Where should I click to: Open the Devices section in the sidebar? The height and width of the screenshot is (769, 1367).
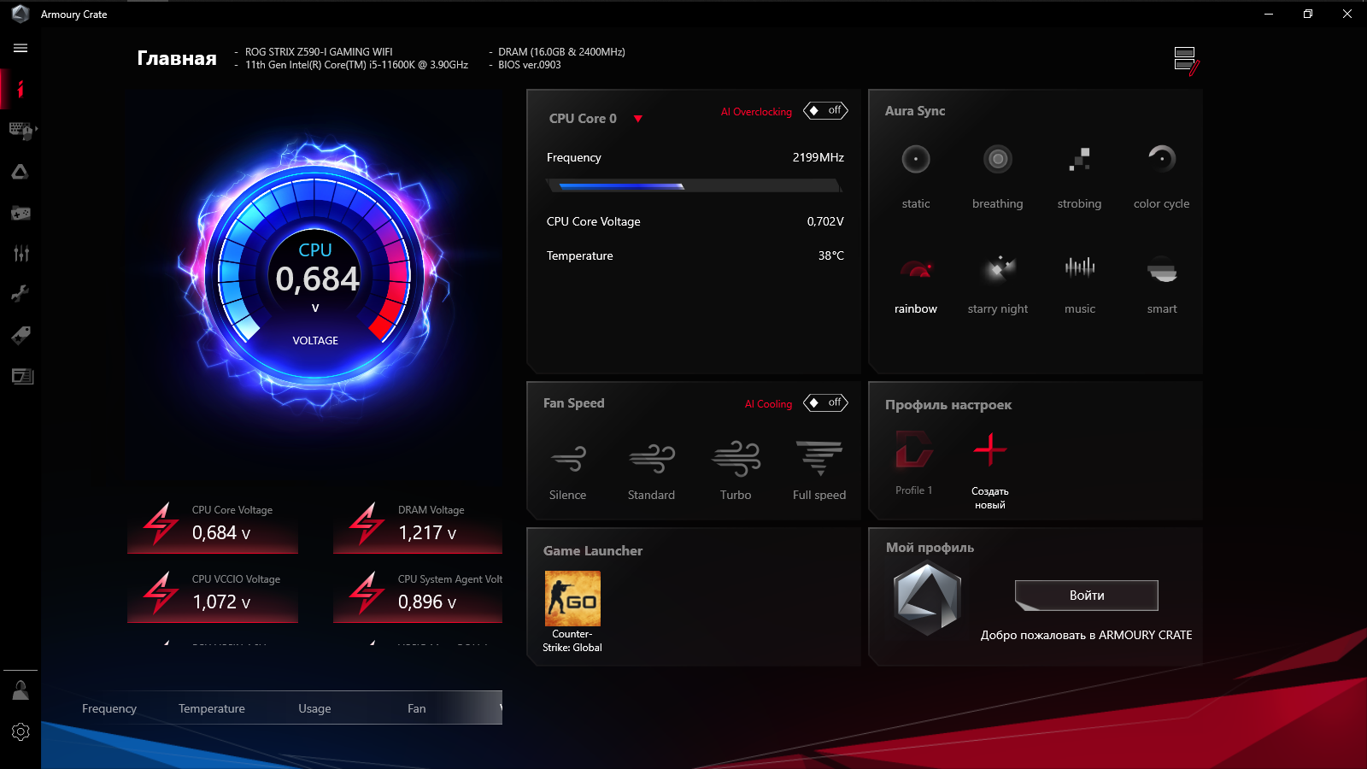point(21,130)
